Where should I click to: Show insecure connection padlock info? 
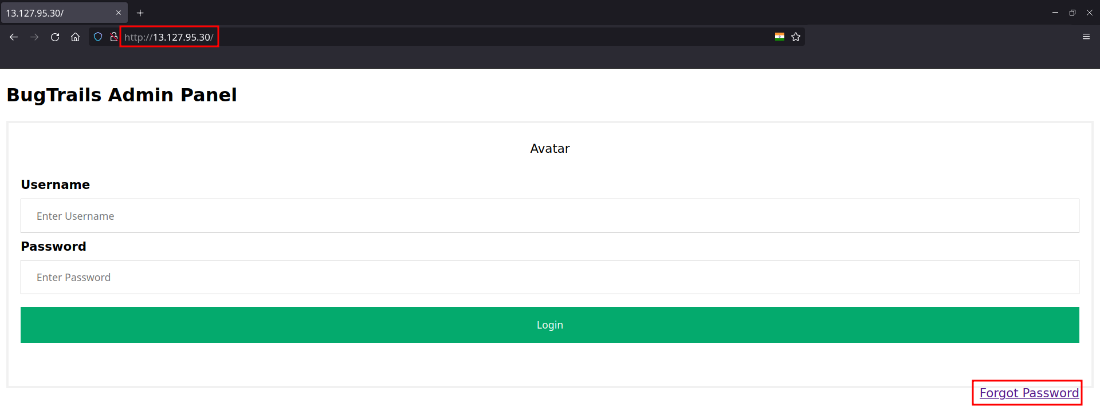pos(113,37)
